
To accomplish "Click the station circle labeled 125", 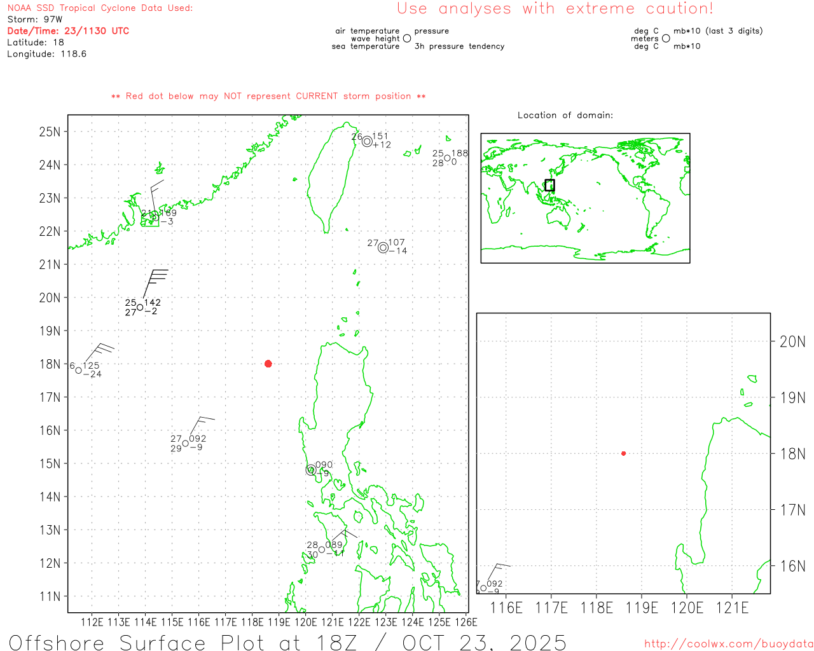I will 79,370.
